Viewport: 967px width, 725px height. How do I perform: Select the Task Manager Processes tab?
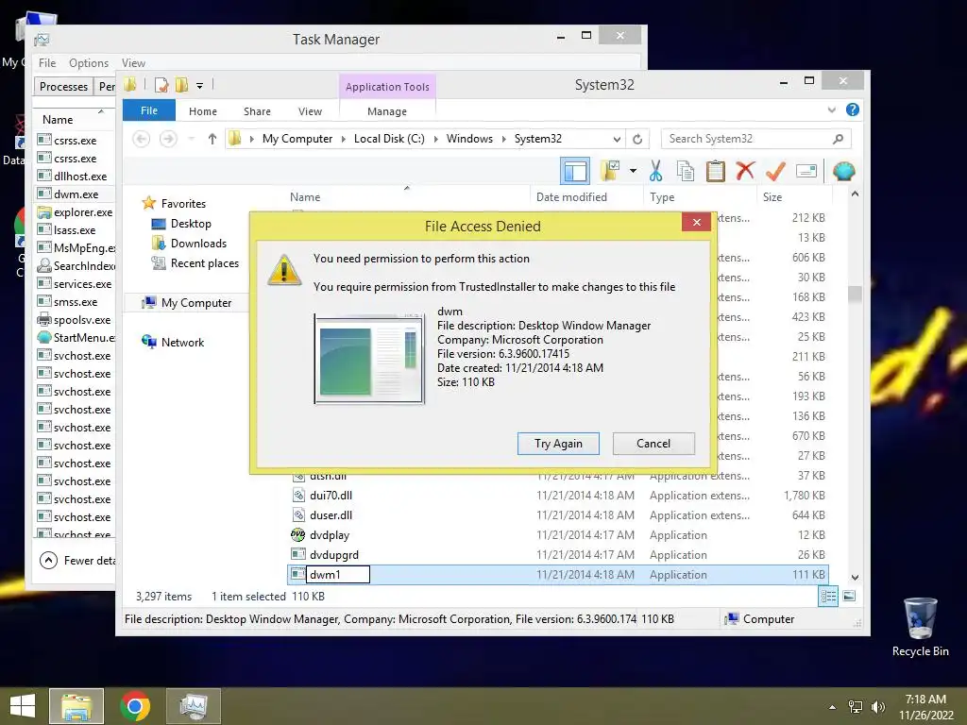63,87
